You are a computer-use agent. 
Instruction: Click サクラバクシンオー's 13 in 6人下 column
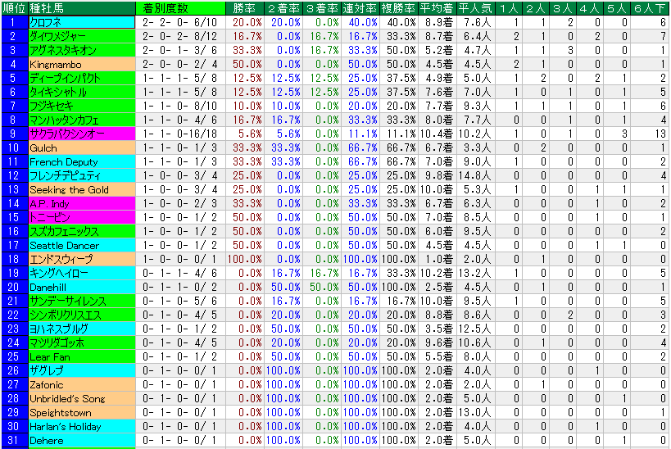(x=649, y=134)
